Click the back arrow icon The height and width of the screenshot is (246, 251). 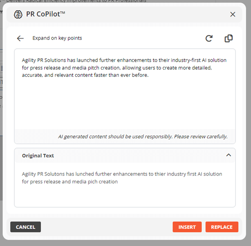click(x=20, y=38)
